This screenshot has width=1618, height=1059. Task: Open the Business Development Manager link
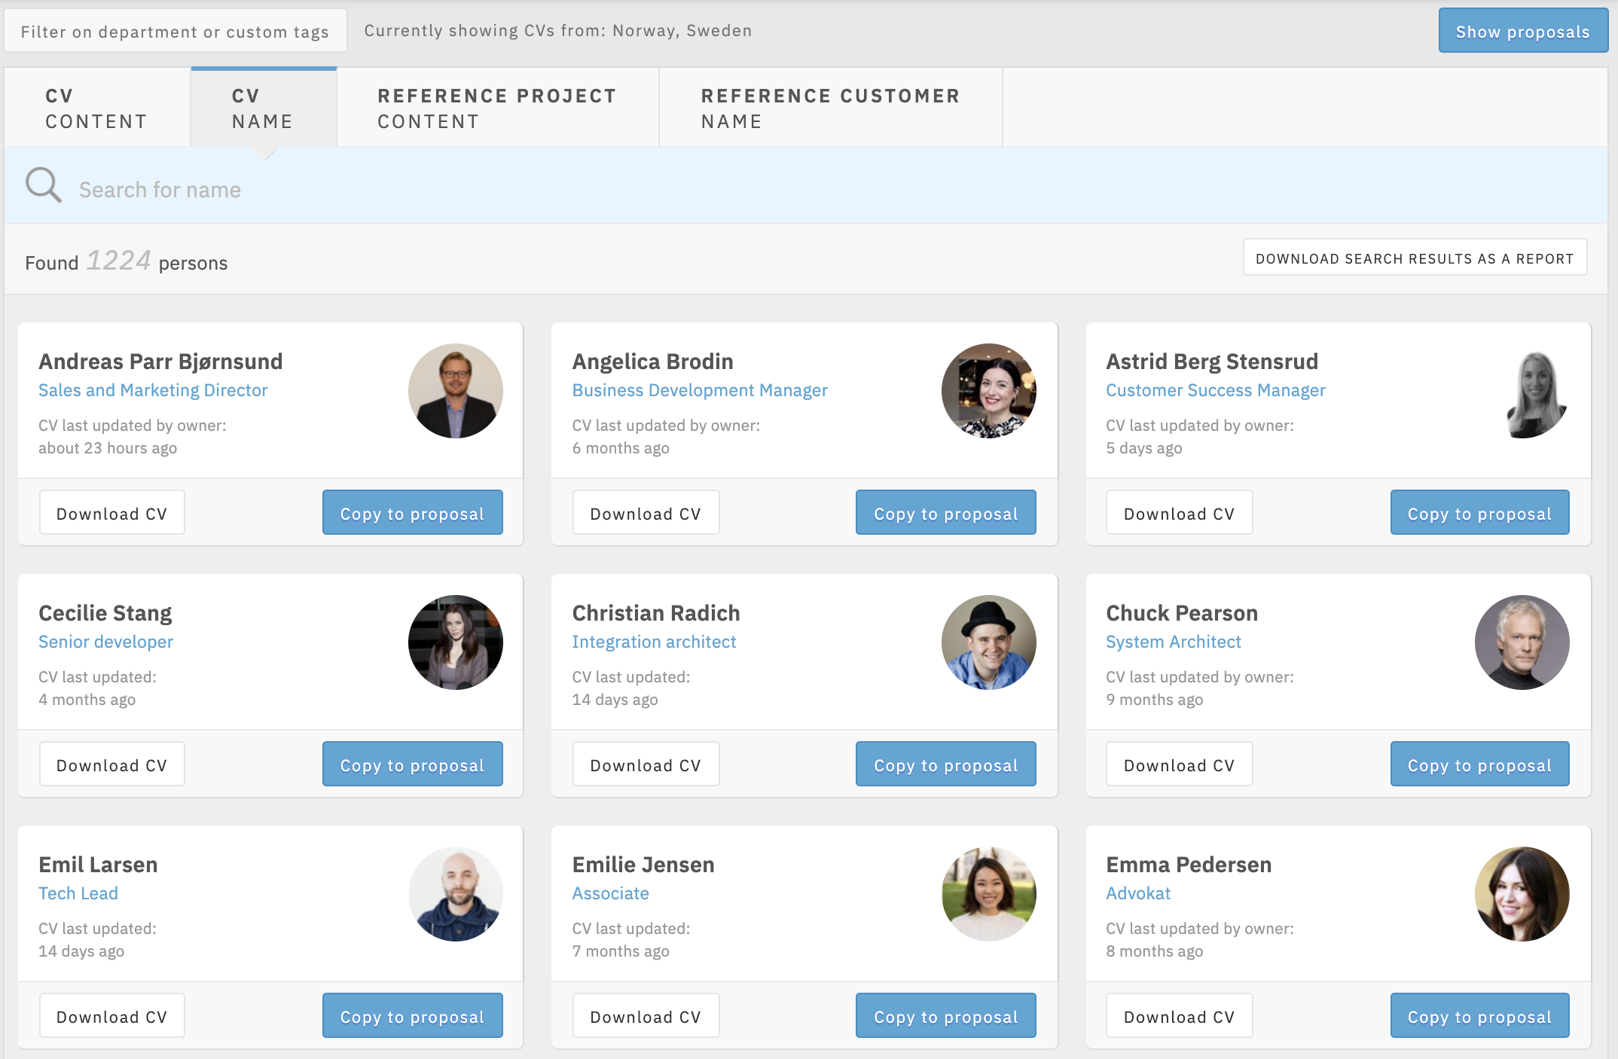click(700, 390)
